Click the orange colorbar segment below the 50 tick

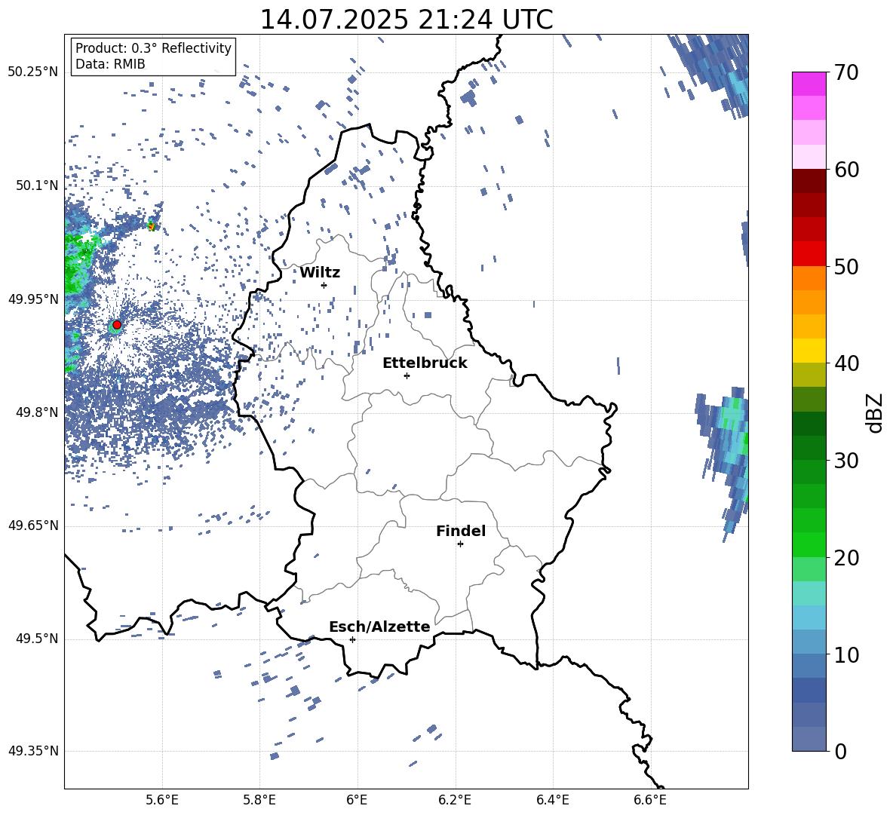809,278
